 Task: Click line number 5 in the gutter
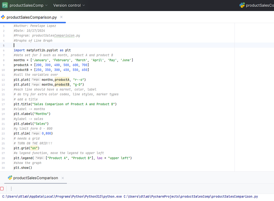(x=4, y=46)
